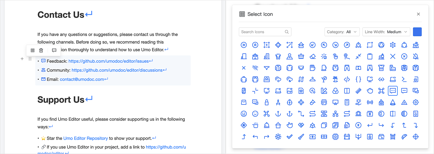This screenshot has height=154, width=434.
Task: Follow the Umo Editor Repository link
Action: coord(85,138)
